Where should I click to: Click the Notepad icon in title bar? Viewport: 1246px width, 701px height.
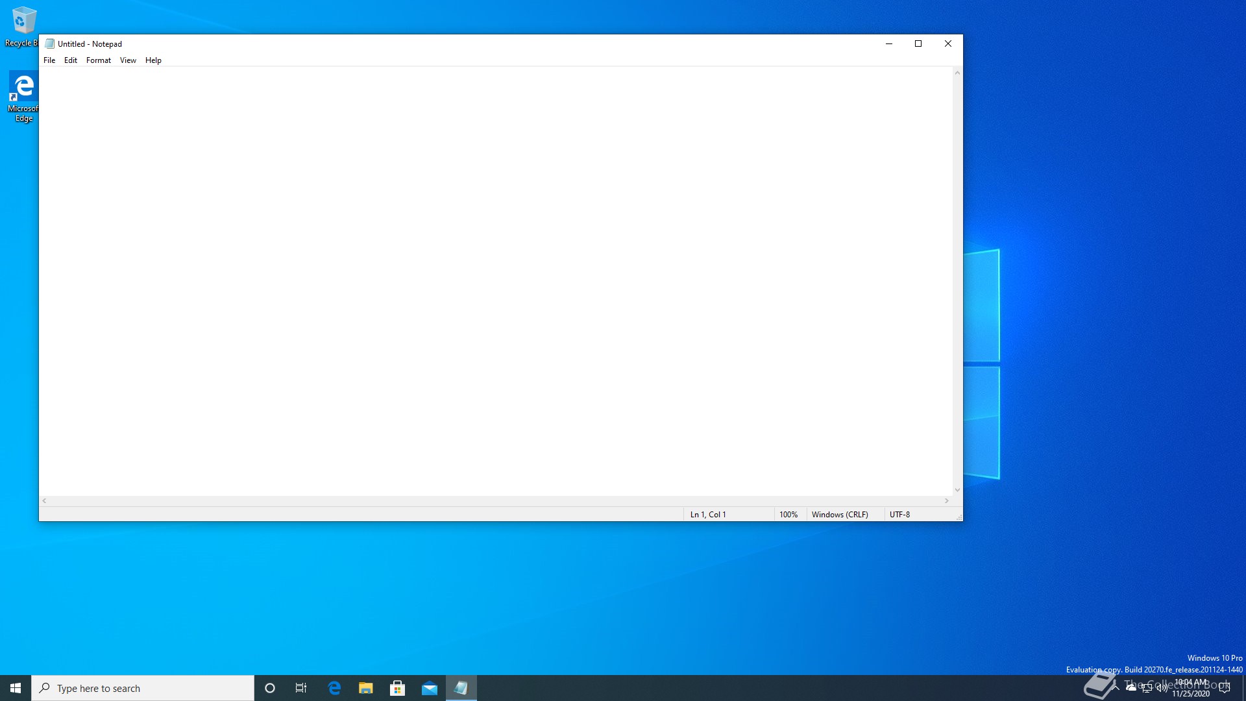pos(49,43)
